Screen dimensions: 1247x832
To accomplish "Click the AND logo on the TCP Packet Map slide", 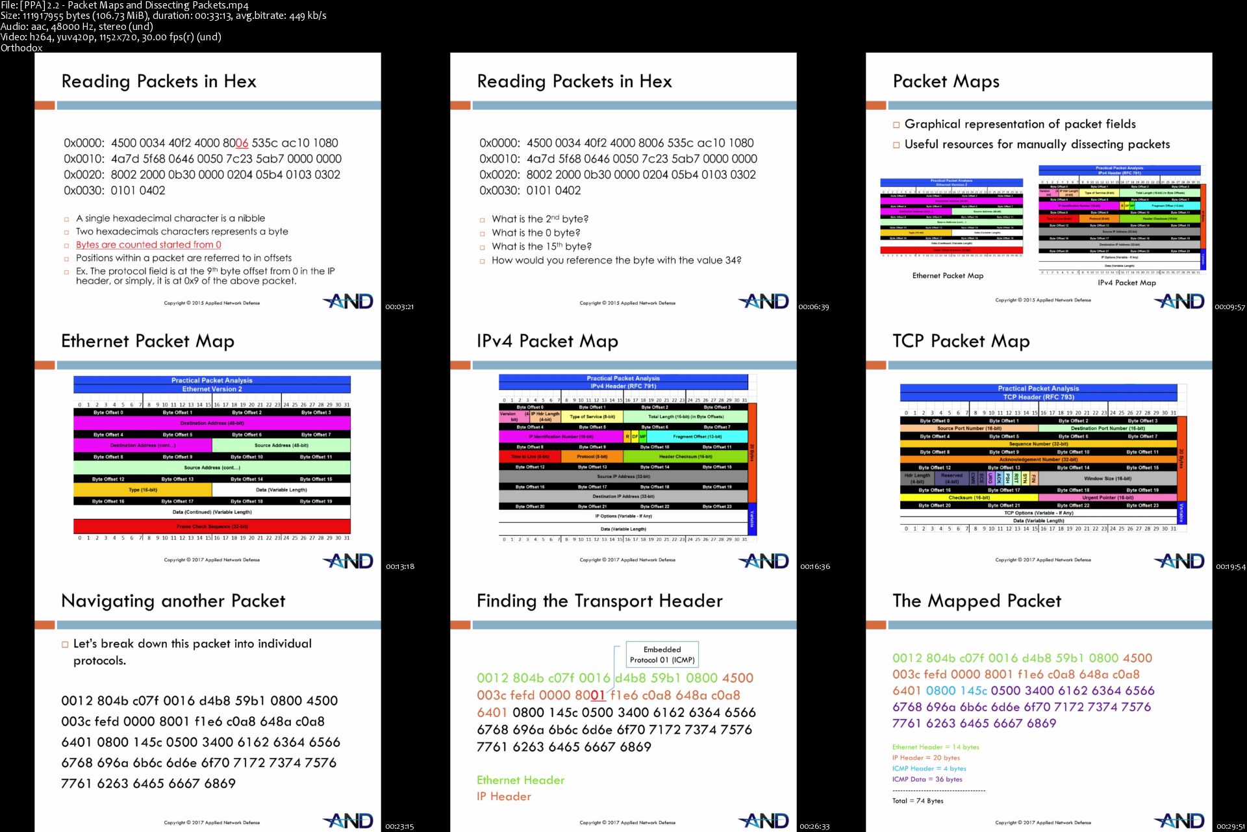I will [1179, 561].
